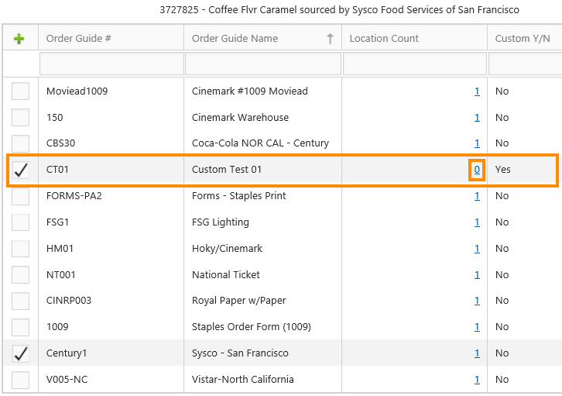Image resolution: width=562 pixels, height=396 pixels.
Task: Uncheck the CT01 row checkbox
Action: tap(20, 170)
